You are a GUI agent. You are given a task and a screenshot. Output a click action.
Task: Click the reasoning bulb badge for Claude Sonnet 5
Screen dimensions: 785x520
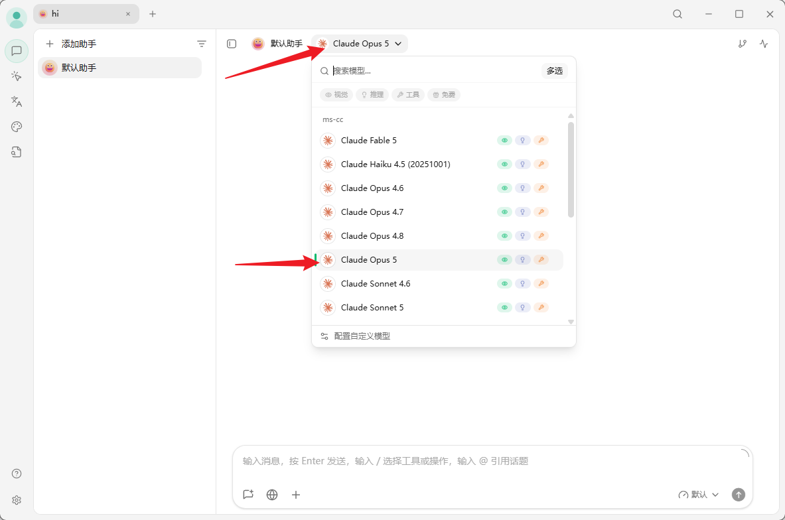click(x=522, y=307)
